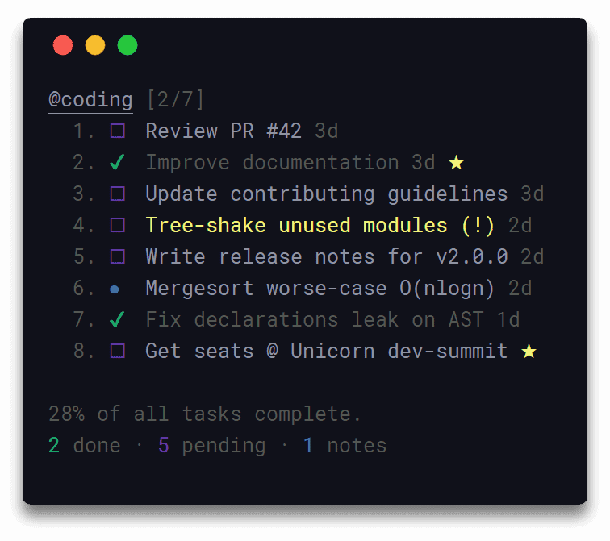Click the blue note bullet for Mergesort
The height and width of the screenshot is (541, 610).
click(115, 289)
